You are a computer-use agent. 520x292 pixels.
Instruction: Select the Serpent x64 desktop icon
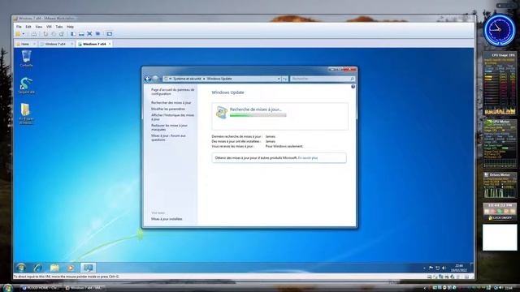coord(26,85)
